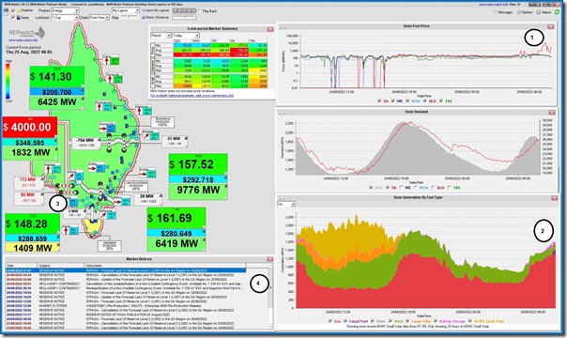Click the SA demand value 1832 MW
Screen dimensions: 567x338
pyautogui.click(x=30, y=152)
